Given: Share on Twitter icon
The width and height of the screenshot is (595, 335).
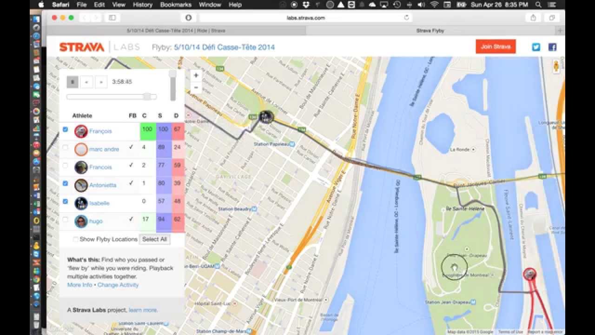Looking at the screenshot, I should click(x=536, y=47).
